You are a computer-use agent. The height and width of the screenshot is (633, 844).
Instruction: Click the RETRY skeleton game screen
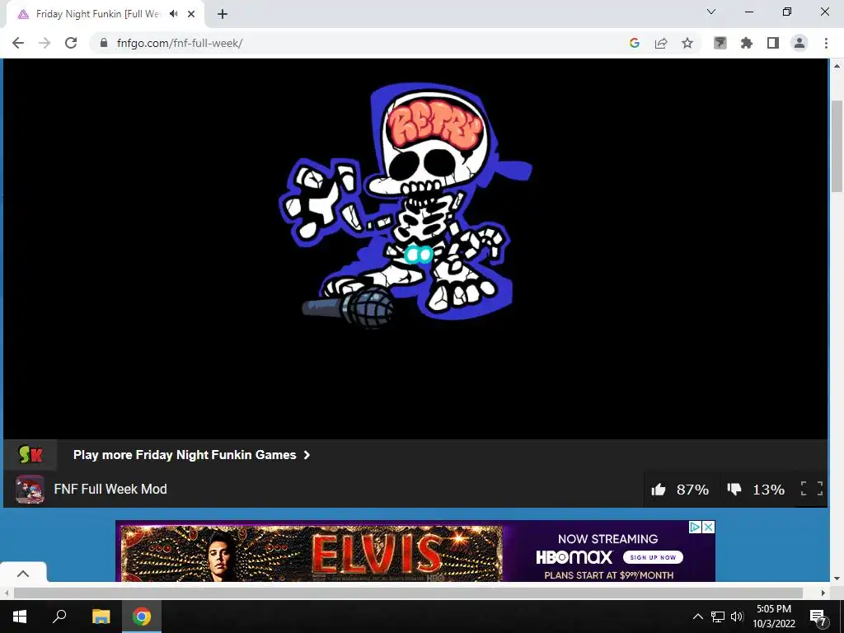415,249
